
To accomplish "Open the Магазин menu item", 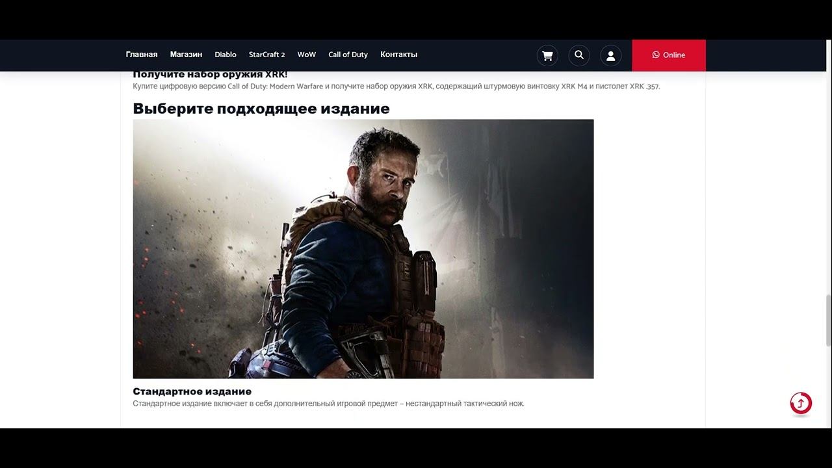I will [x=186, y=55].
